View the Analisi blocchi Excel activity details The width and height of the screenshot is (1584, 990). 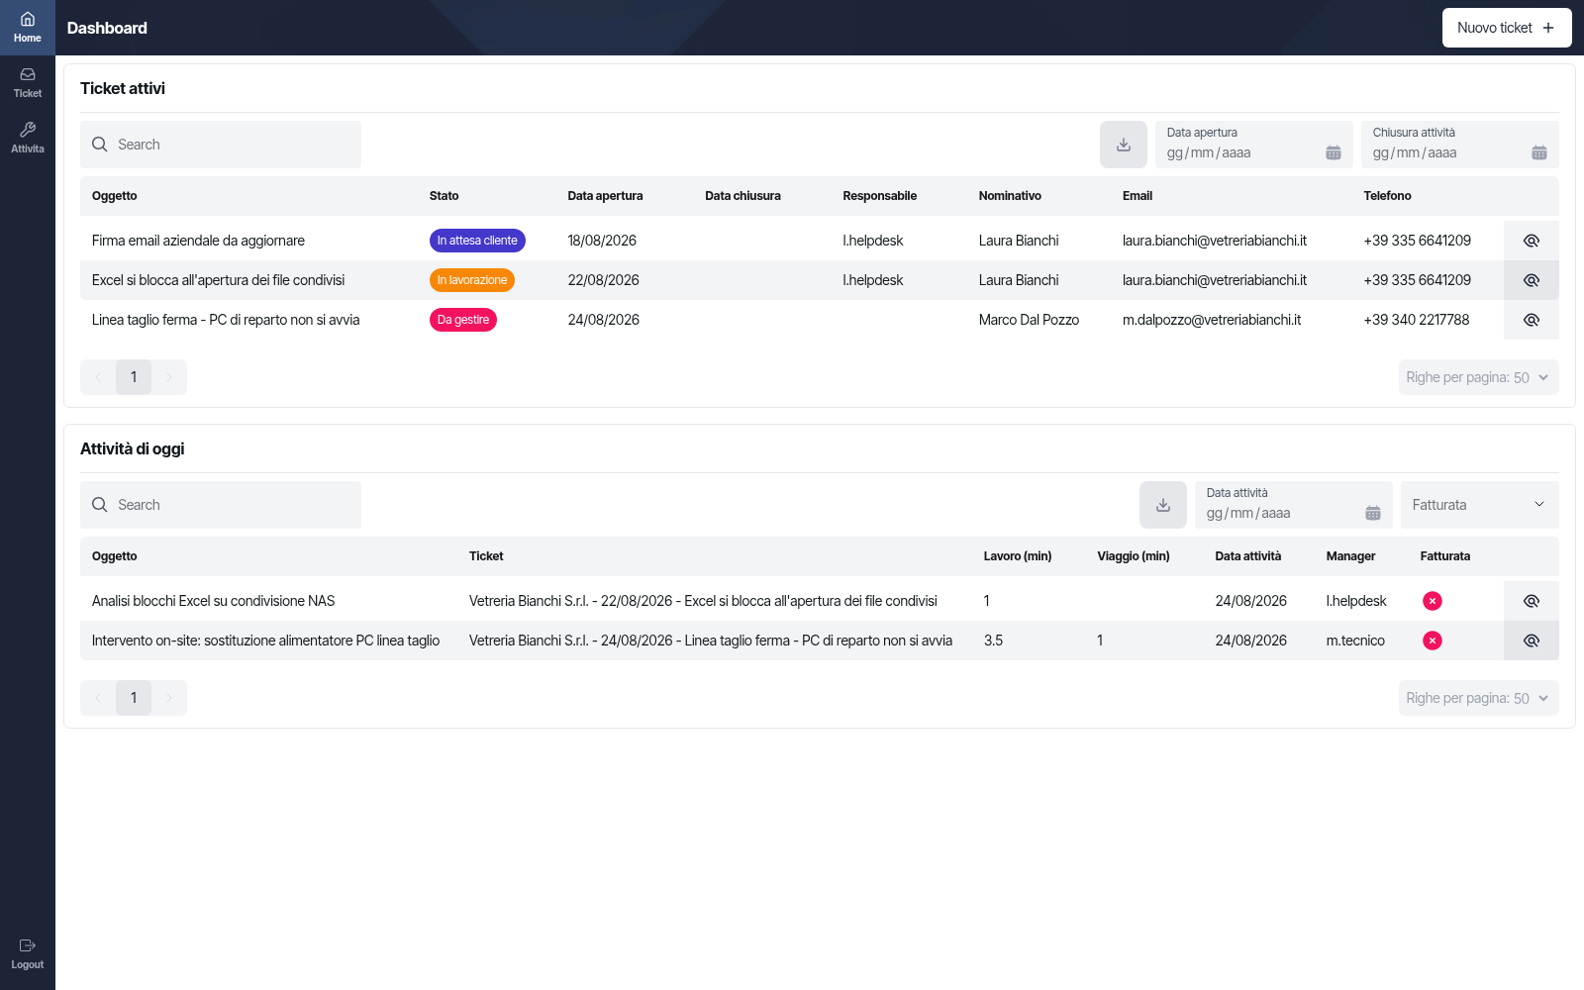(1532, 601)
